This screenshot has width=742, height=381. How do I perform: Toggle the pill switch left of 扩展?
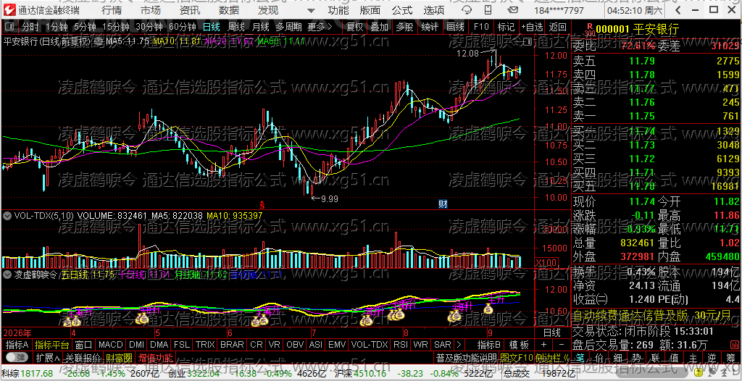(17, 356)
